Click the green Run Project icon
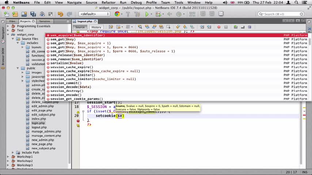Viewport: 312px width, 175px height. click(x=147, y=14)
